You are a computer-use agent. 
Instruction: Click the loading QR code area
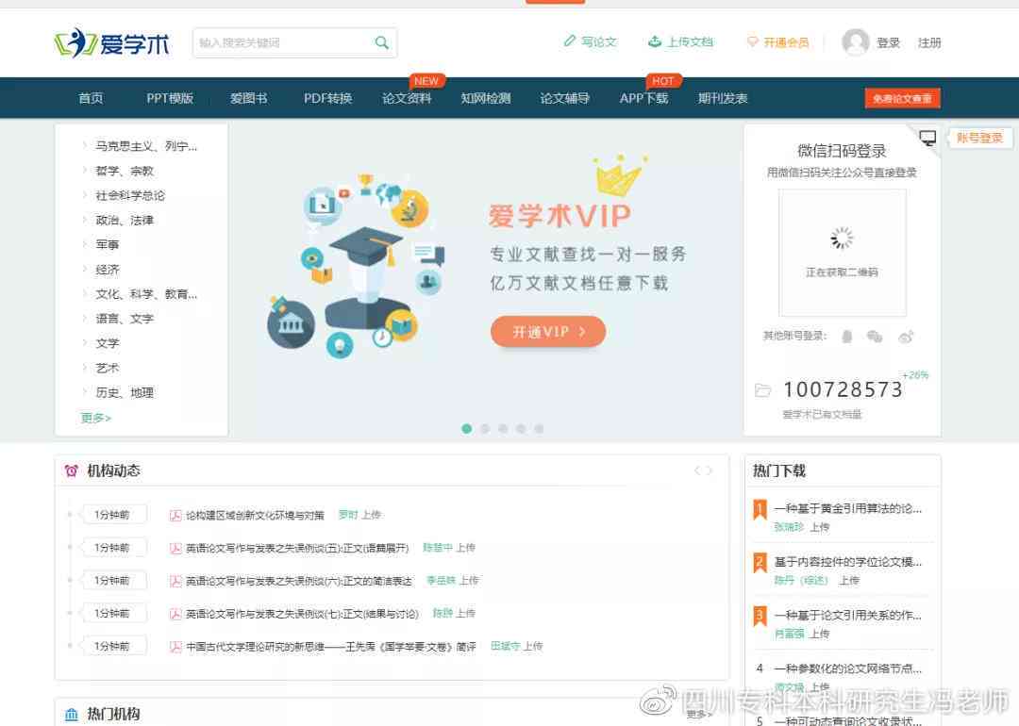coord(843,253)
